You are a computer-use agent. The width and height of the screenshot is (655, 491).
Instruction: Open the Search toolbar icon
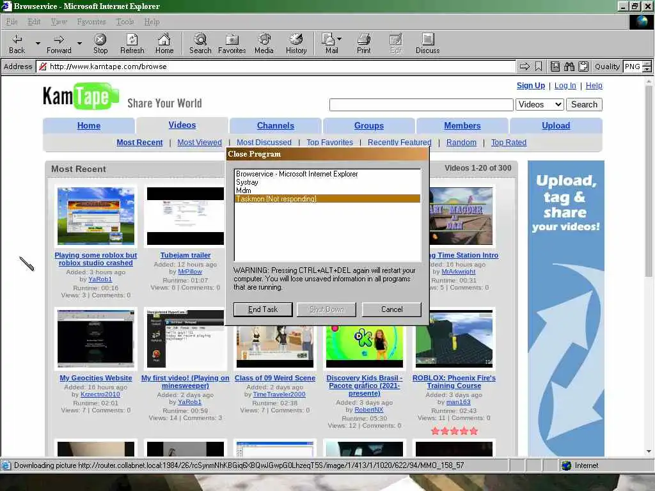pyautogui.click(x=200, y=43)
